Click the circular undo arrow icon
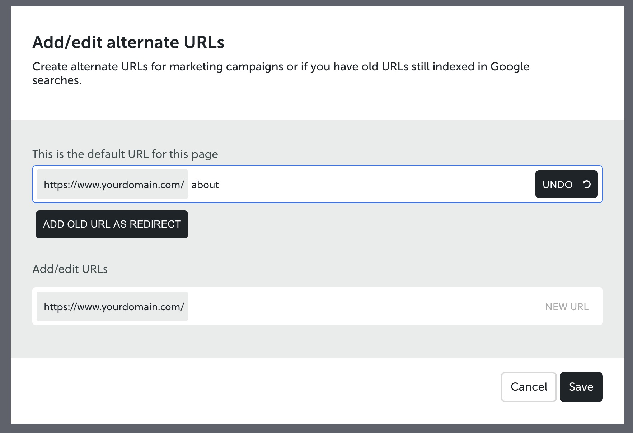 (x=587, y=184)
